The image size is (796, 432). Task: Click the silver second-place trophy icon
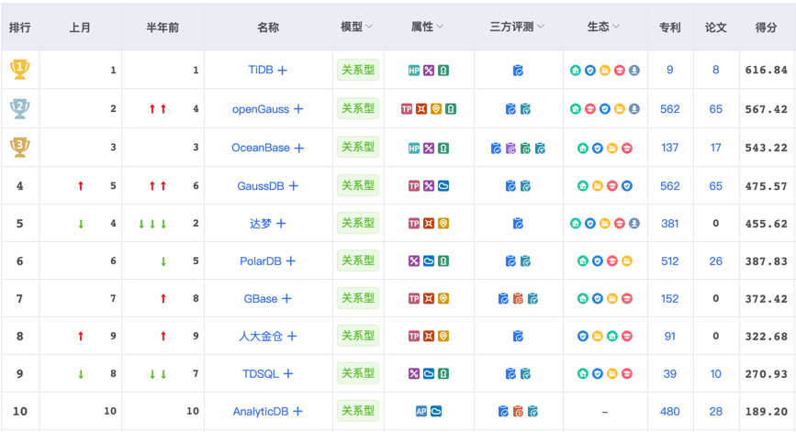20,108
